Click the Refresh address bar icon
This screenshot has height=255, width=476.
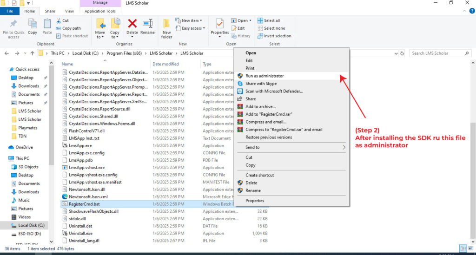point(402,53)
